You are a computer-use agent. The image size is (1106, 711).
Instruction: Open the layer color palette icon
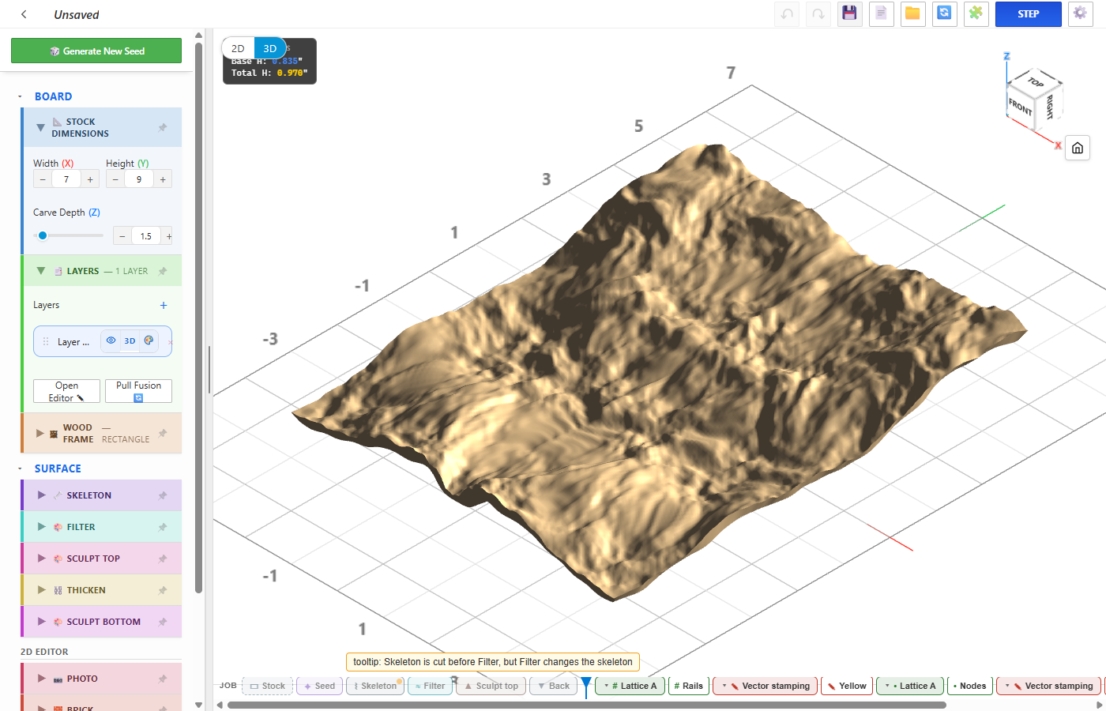coord(149,340)
